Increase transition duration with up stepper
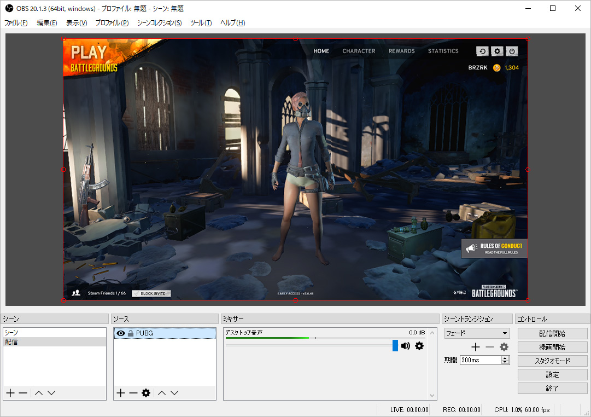Viewport: 591px width, 417px height. click(505, 358)
